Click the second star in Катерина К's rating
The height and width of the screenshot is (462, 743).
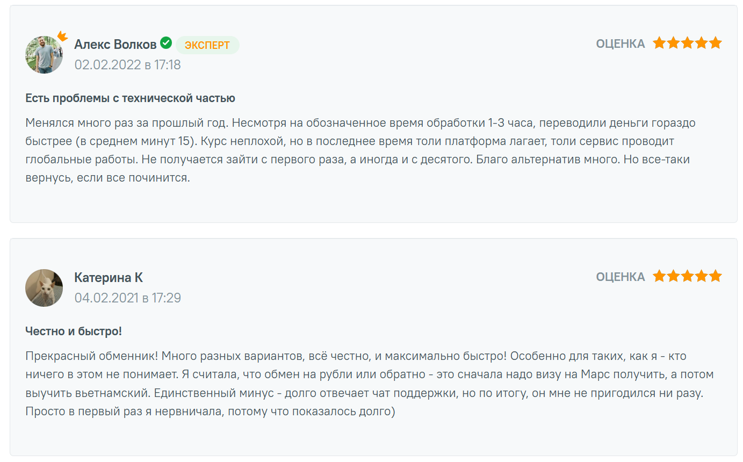[673, 276]
